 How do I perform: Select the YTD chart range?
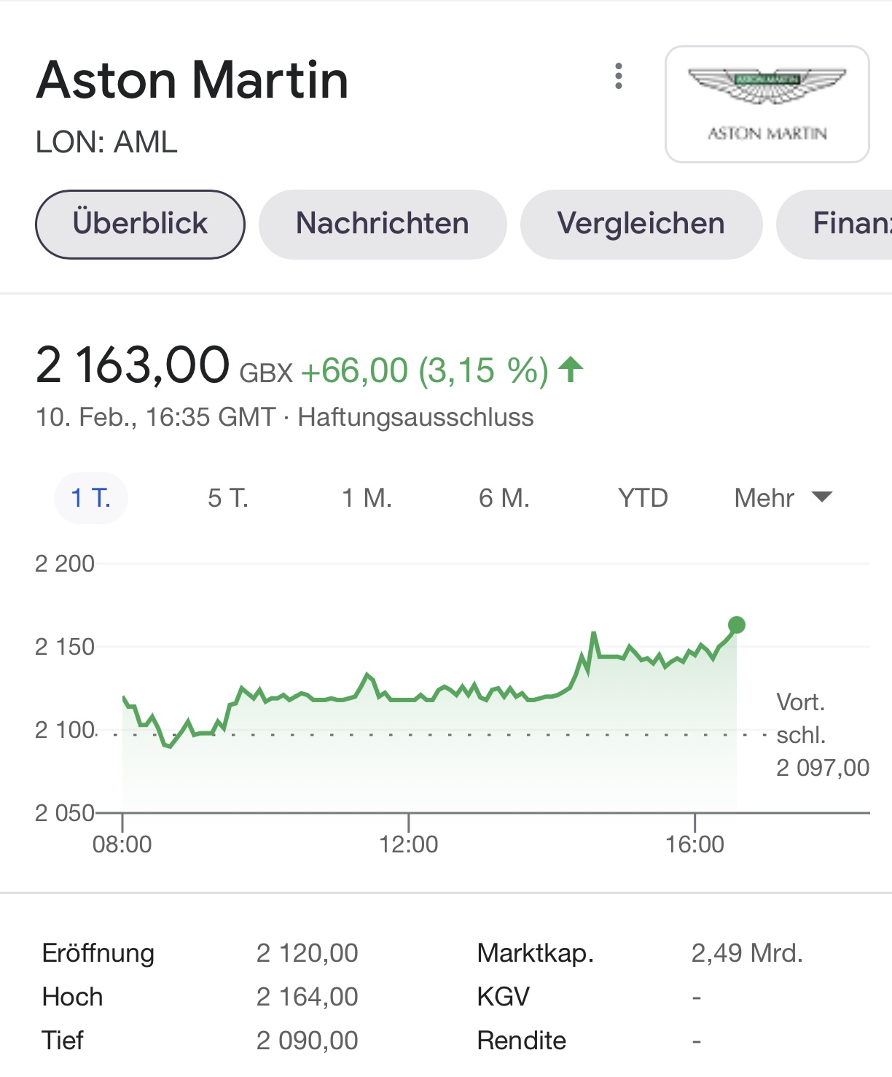(643, 498)
